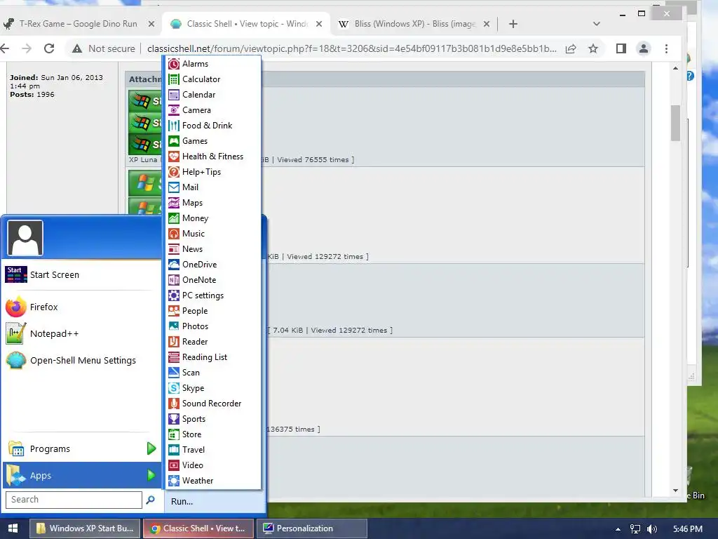Click the Windows Start button on taskbar

coord(13,528)
